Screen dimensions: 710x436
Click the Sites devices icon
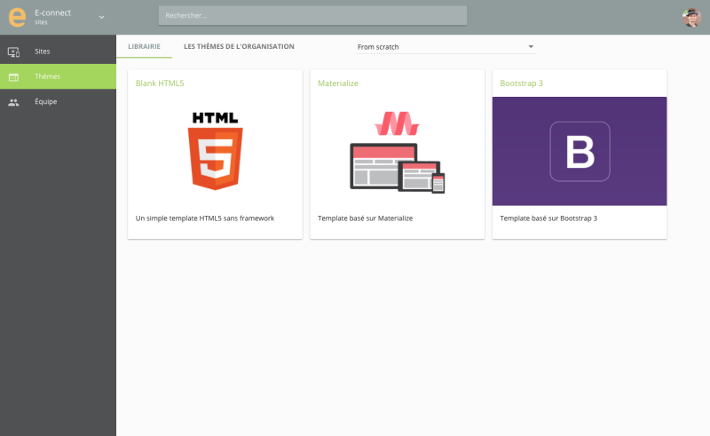tap(13, 52)
